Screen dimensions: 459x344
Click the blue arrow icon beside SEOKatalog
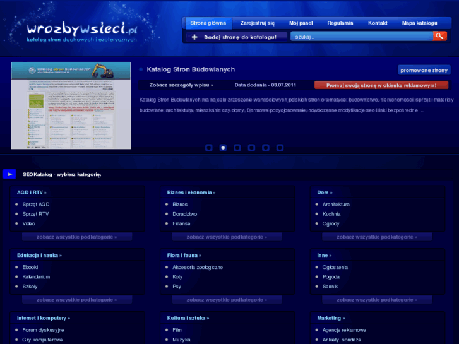click(9, 174)
